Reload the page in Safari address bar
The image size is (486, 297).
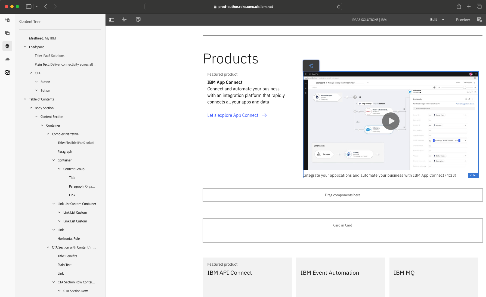click(x=339, y=7)
